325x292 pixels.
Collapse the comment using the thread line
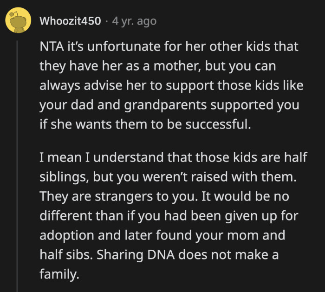click(18, 162)
